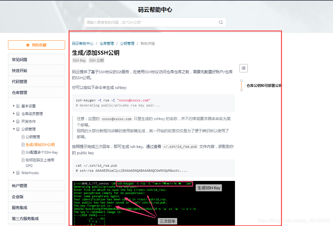Go to 仓库管理 breadcrumb link
Viewport: 333px width, 226px height.
coord(107,44)
